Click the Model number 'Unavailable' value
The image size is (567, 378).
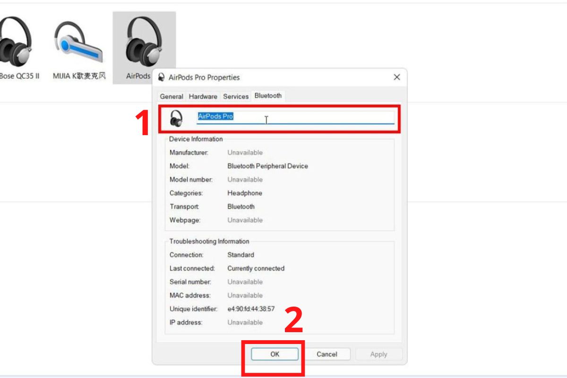click(245, 180)
